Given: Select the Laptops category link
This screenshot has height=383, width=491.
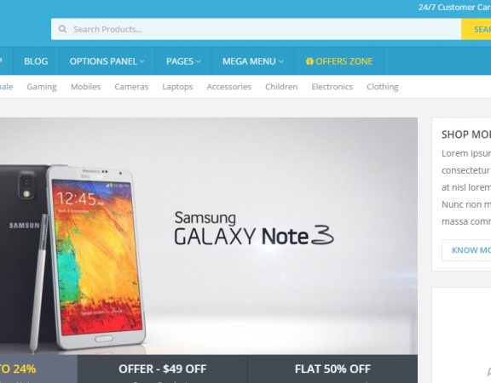Looking at the screenshot, I should coord(177,87).
